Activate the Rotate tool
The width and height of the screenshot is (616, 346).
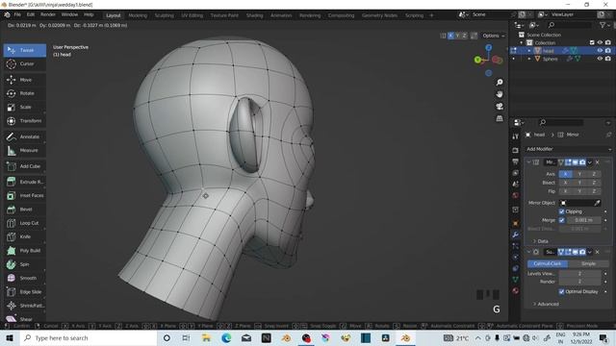(x=25, y=93)
